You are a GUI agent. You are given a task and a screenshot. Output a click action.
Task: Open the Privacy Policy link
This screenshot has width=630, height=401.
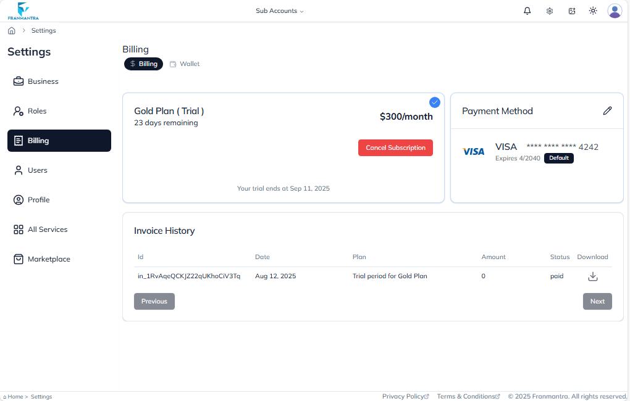(x=405, y=396)
